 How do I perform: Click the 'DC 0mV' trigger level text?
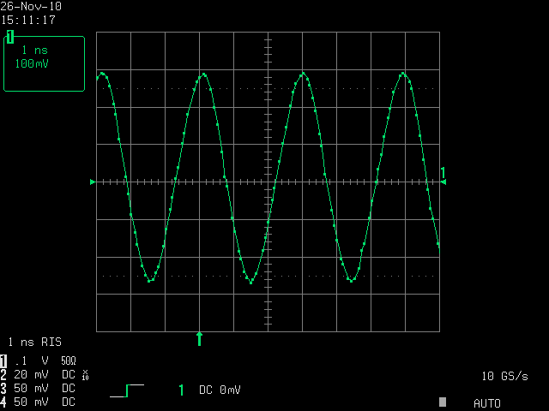tap(220, 390)
